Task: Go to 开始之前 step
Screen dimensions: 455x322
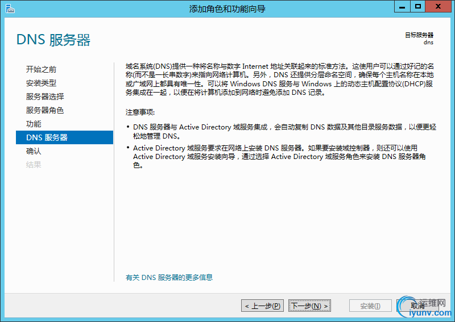Action: pos(41,69)
